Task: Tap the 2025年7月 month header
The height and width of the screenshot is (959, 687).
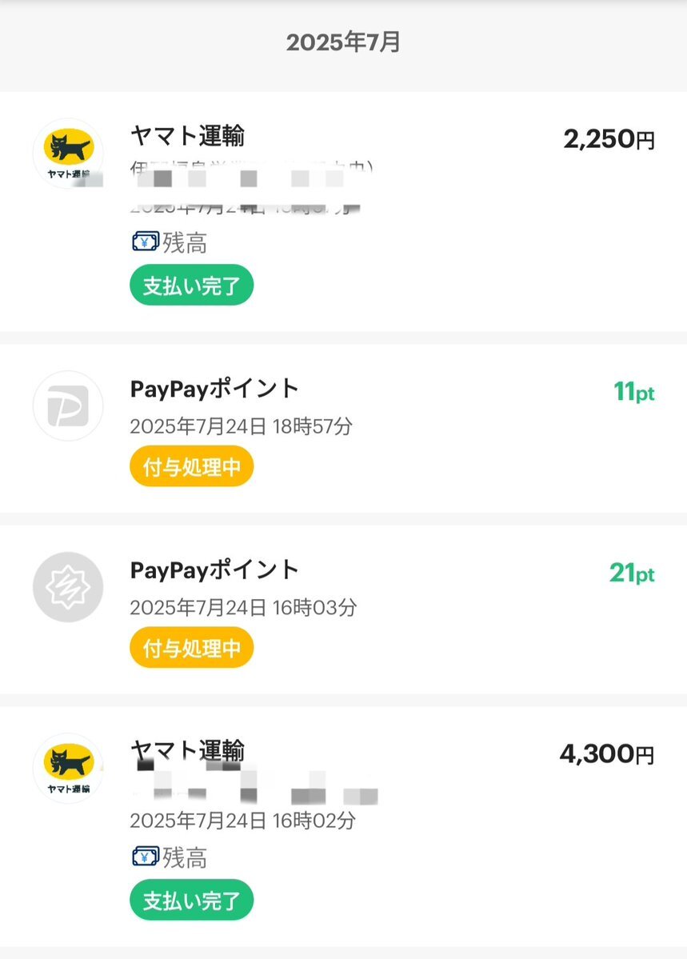Action: [343, 42]
